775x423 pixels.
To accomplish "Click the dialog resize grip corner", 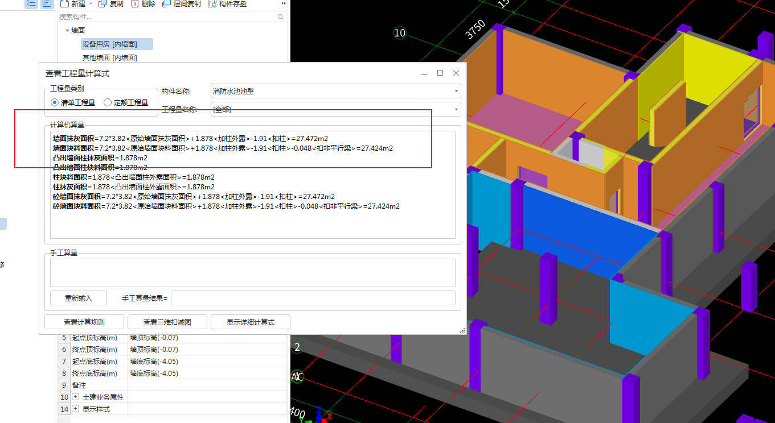I will [462, 330].
